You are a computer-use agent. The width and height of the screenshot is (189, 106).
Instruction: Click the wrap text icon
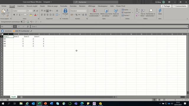pos(57,11)
